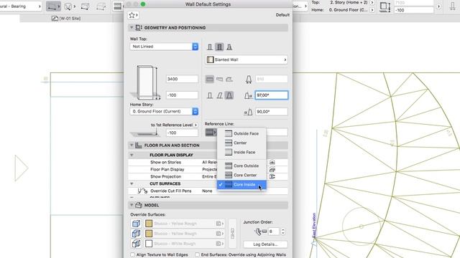Click the W-01 Site tab icon
Viewport: 460px width, 258px height.
point(55,19)
